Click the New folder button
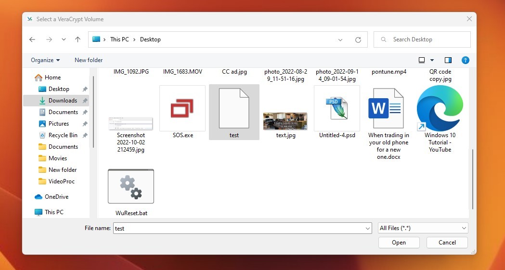505x270 pixels. pyautogui.click(x=89, y=60)
